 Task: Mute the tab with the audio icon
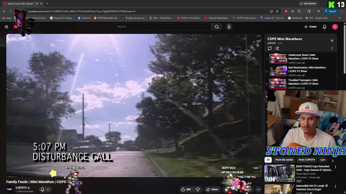click(37, 4)
